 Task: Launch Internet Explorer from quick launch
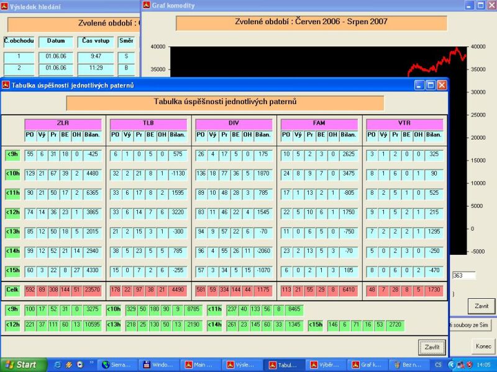point(58,365)
